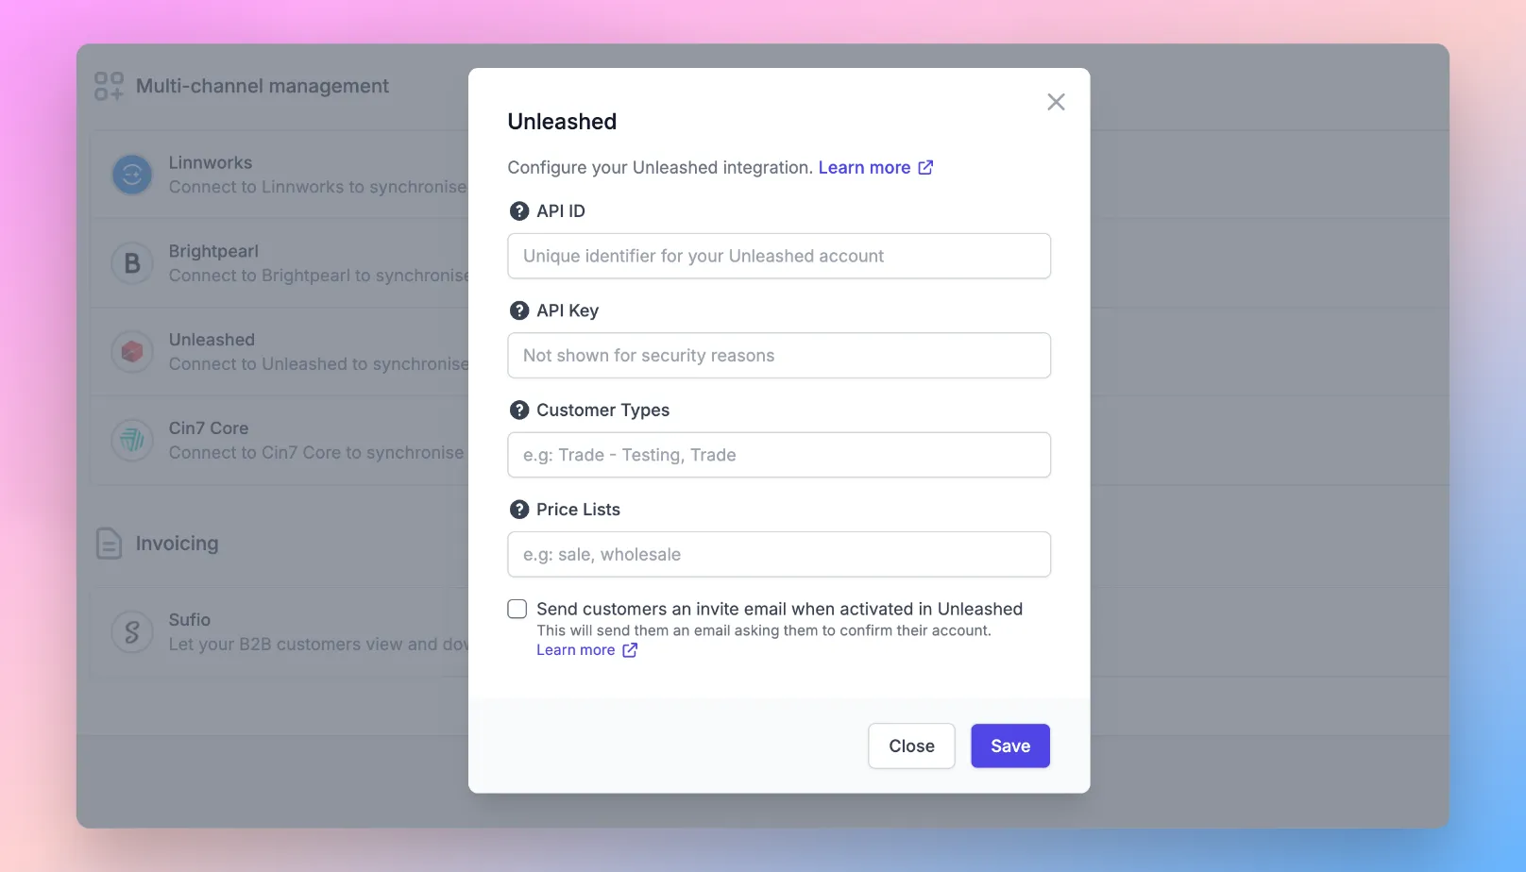The height and width of the screenshot is (872, 1526).
Task: Click the Customer Types help icon
Action: pos(518,410)
